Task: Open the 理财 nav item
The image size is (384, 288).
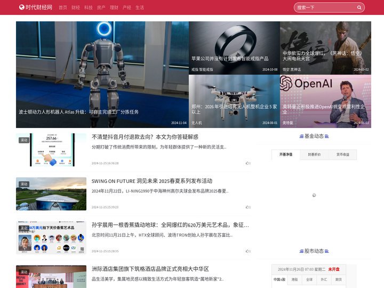Action: pyautogui.click(x=114, y=7)
